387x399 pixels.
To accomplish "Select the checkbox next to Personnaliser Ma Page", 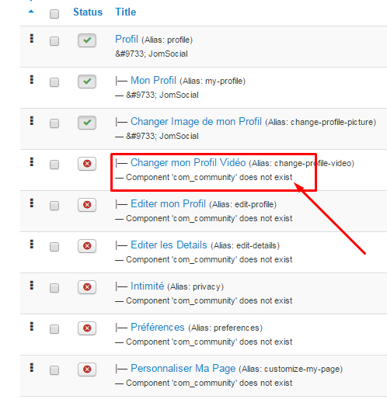I will pyautogui.click(x=54, y=370).
